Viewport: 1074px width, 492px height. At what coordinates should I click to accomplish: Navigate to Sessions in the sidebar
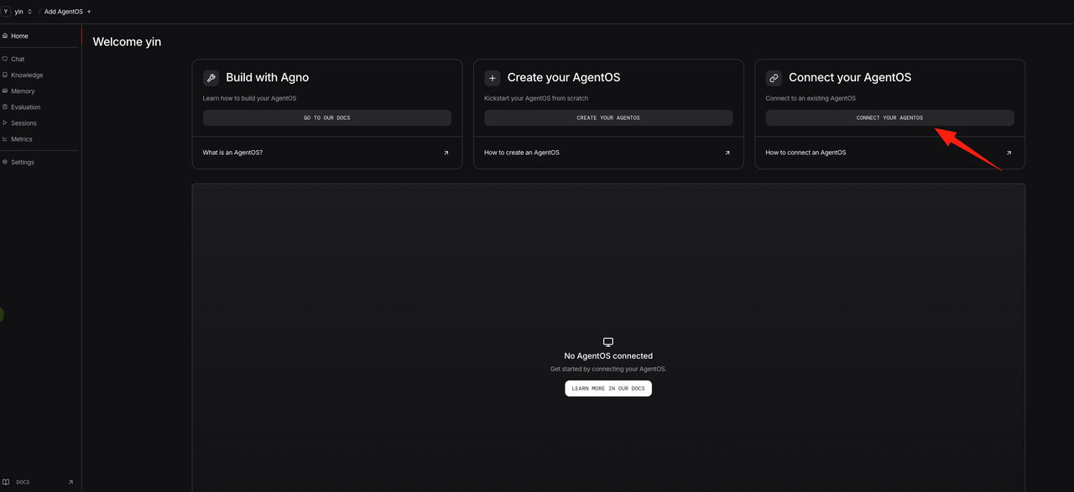(23, 123)
